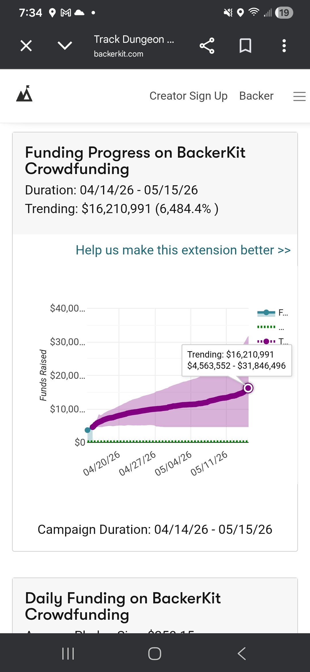Open the Backer menu item
This screenshot has width=310, height=672.
[x=256, y=96]
